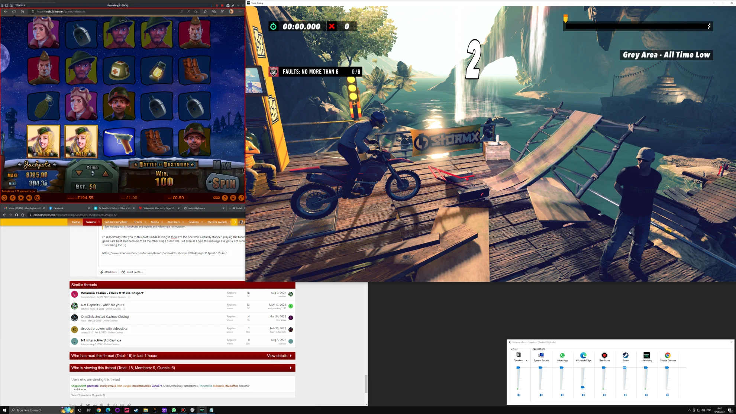Decrease coins with down arrow

pyautogui.click(x=79, y=173)
